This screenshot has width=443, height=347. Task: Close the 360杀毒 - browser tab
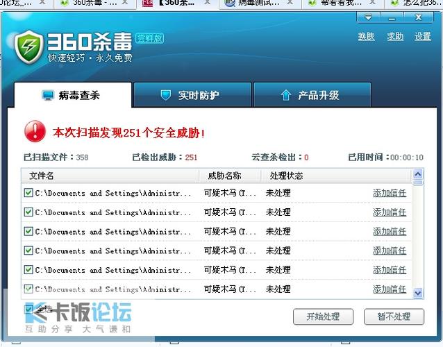[x=124, y=2]
